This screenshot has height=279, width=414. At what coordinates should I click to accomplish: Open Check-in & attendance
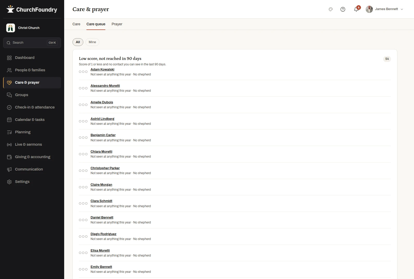pyautogui.click(x=32, y=107)
